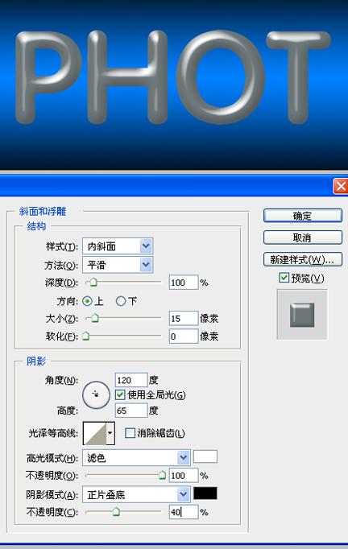Pick the black shadow color swatch

pyautogui.click(x=205, y=493)
